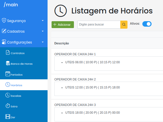The image size is (163, 122).
Task: Toggle the Ativos switch off
Action: [147, 24]
